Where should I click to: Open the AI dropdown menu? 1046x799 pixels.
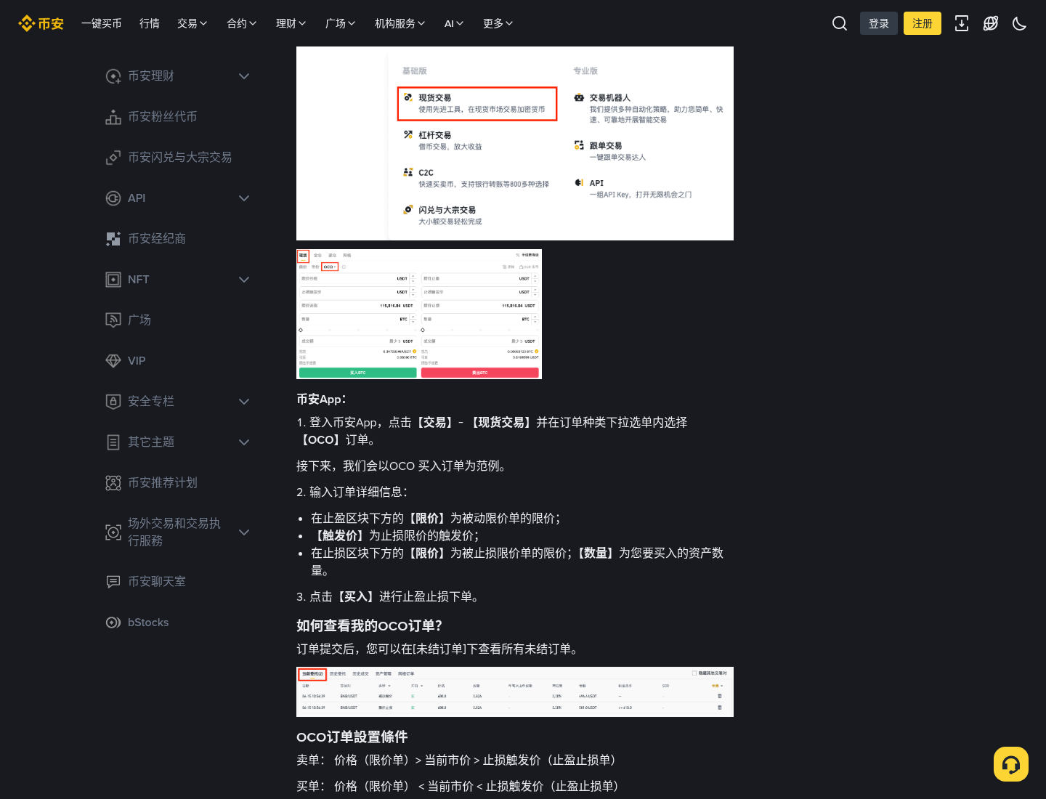click(x=454, y=23)
